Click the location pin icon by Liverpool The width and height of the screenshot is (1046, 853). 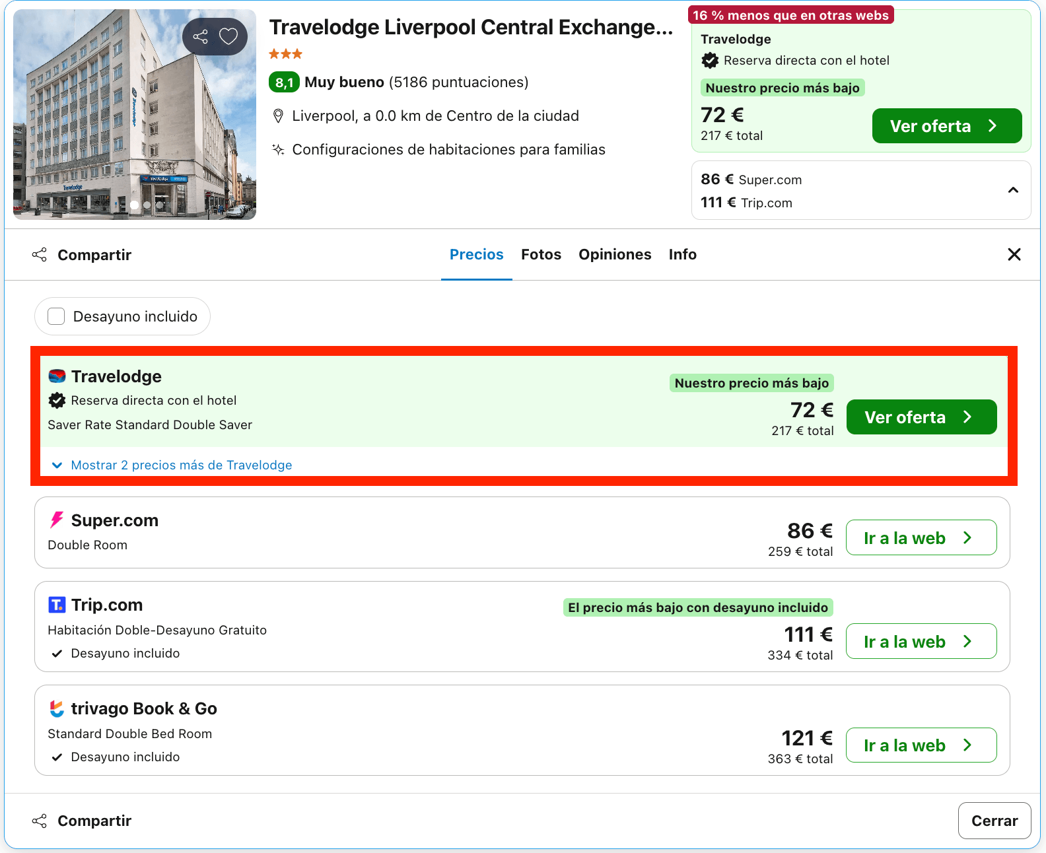(279, 116)
